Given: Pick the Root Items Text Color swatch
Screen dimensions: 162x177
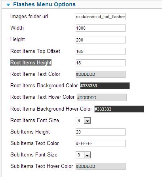Looking at the screenshot, I should (x=101, y=74).
